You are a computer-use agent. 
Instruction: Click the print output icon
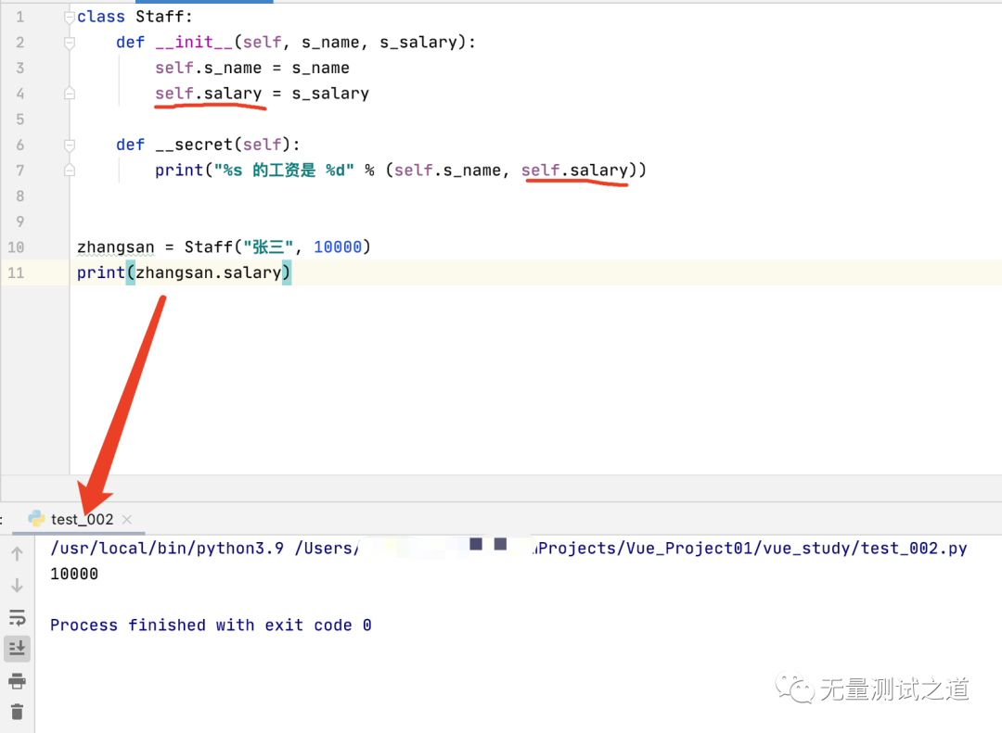pyautogui.click(x=18, y=680)
